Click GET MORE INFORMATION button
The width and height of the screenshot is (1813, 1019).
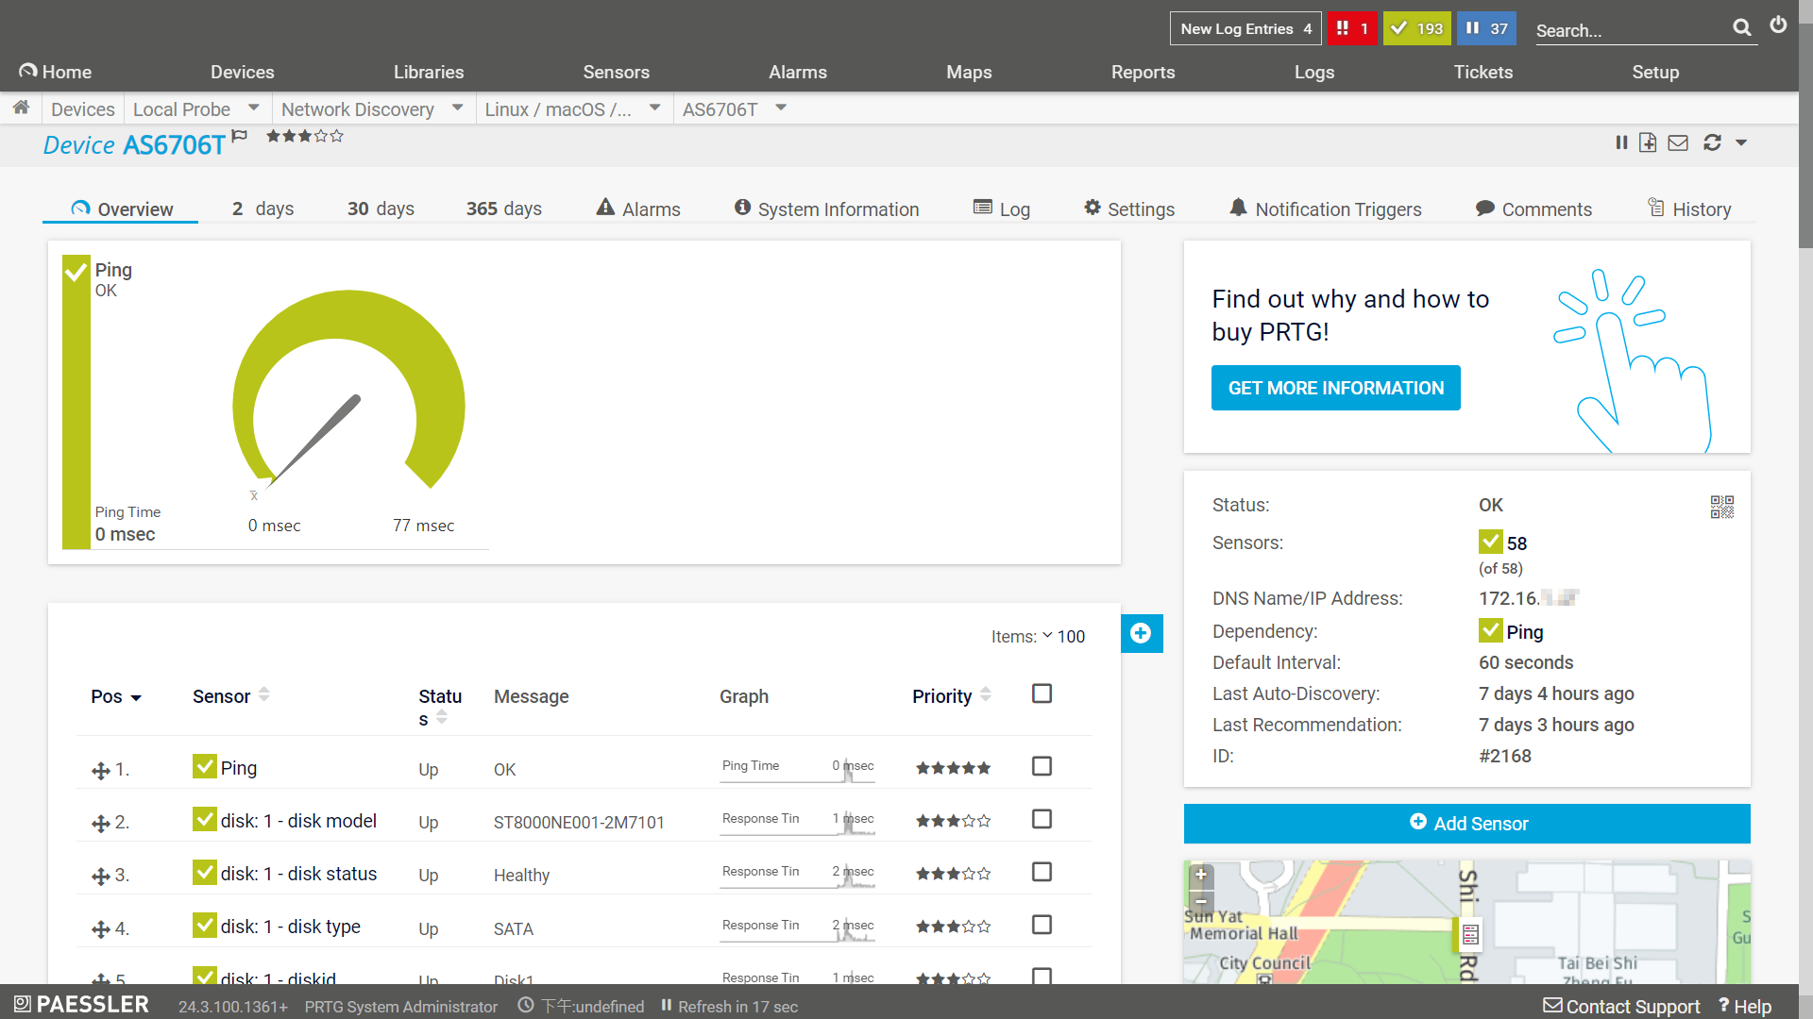click(1335, 388)
